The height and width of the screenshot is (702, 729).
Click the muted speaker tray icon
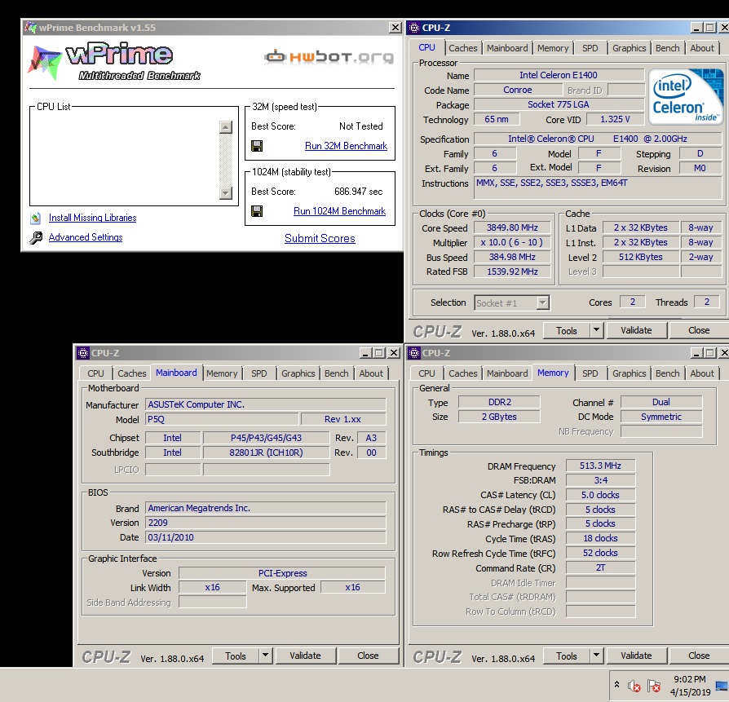[634, 686]
